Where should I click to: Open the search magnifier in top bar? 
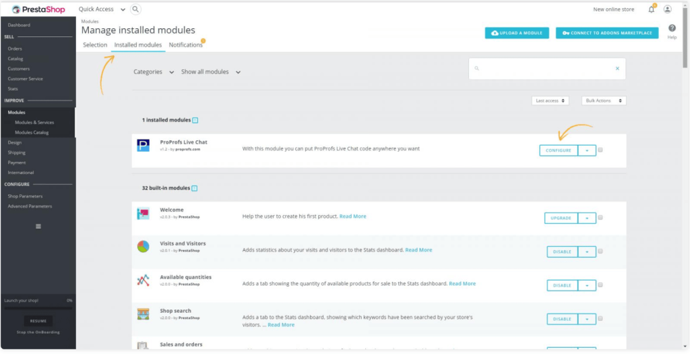click(x=135, y=9)
